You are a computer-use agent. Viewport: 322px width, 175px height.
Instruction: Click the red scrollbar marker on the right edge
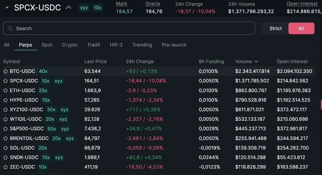[321, 105]
